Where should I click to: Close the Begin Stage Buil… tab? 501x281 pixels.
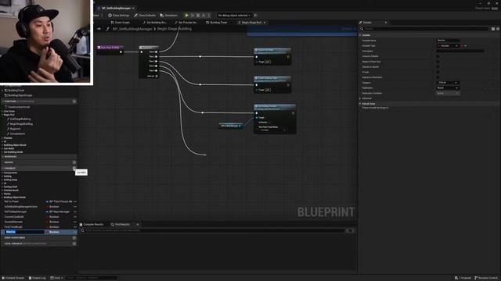tap(265, 23)
